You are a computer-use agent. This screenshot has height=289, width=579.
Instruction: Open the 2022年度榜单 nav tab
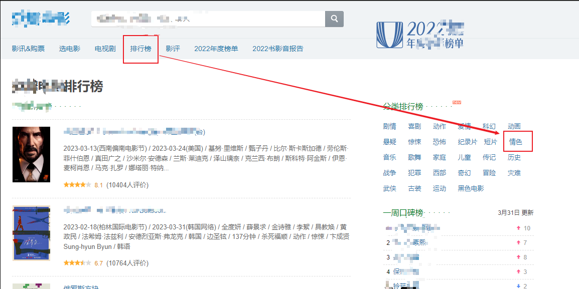click(x=216, y=49)
